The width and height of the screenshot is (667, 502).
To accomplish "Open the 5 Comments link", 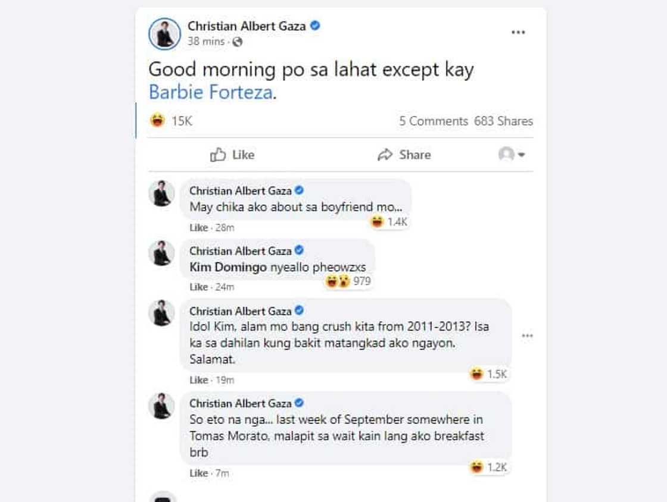I will 434,121.
